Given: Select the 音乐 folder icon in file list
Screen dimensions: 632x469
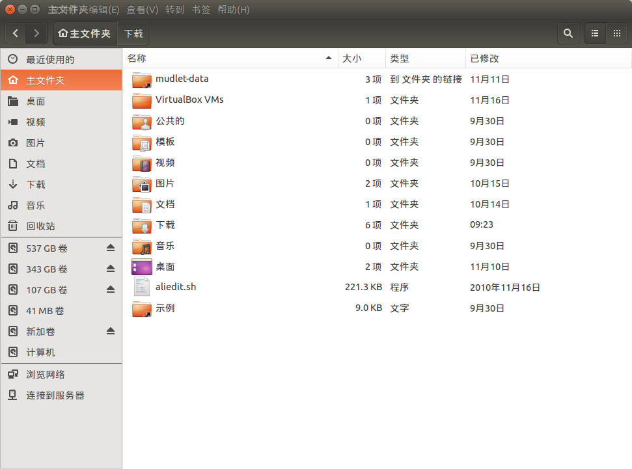Looking at the screenshot, I should tap(142, 246).
